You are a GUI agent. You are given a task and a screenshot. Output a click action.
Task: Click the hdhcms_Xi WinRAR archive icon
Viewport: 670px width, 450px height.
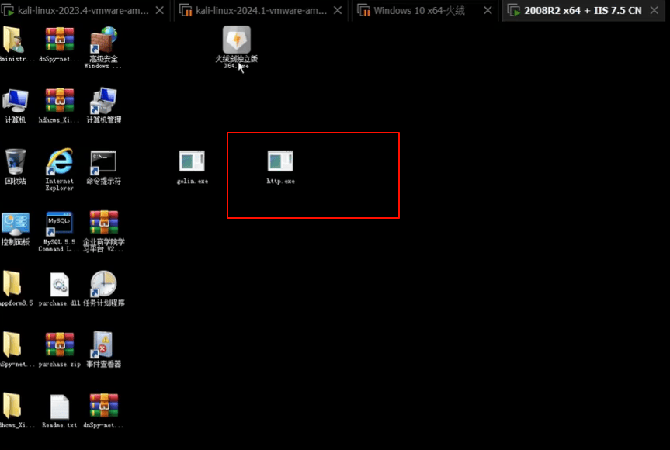60,101
